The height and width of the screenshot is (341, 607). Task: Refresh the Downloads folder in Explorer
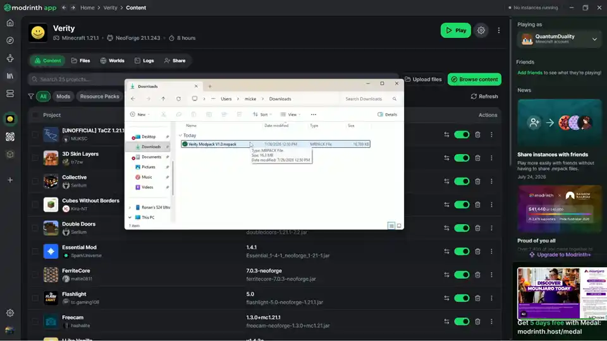pos(178,99)
